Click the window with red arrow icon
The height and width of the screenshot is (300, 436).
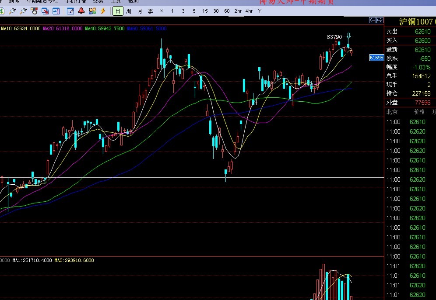[45, 11]
